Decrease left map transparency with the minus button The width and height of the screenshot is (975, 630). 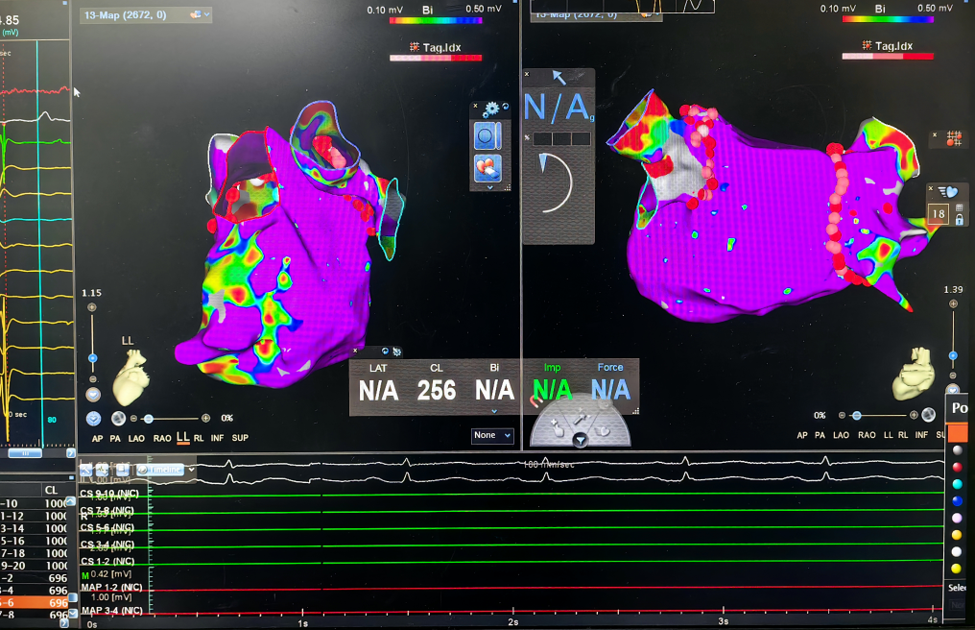[133, 419]
